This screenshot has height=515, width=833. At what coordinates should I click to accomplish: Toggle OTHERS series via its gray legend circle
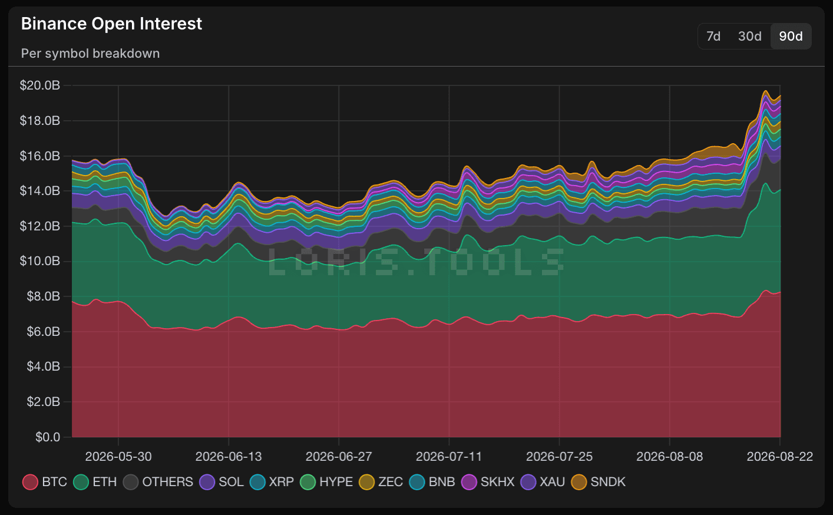tap(131, 482)
